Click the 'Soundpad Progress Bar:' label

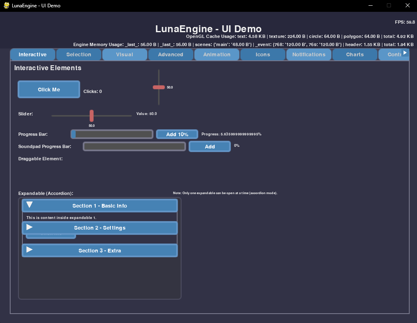tap(45, 146)
